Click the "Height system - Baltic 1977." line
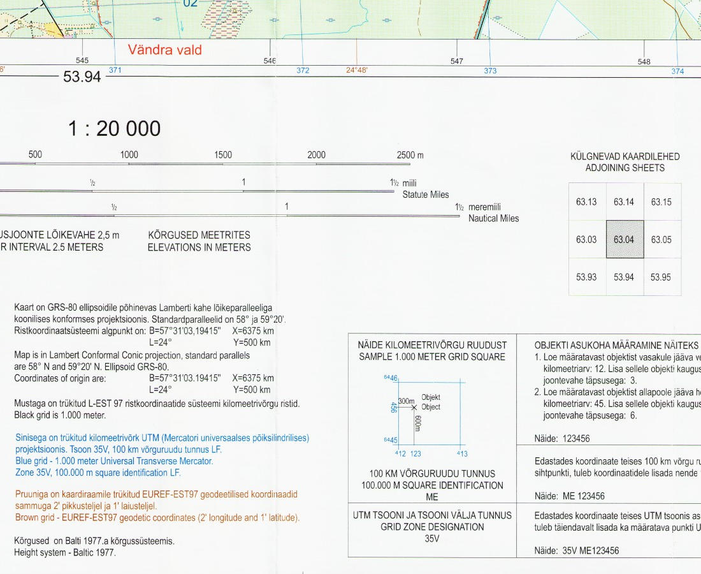The height and width of the screenshot is (574, 701). pos(65,552)
